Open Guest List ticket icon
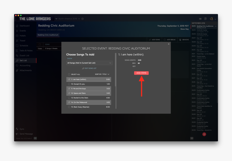The width and height of the screenshot is (232, 161). coord(17,55)
